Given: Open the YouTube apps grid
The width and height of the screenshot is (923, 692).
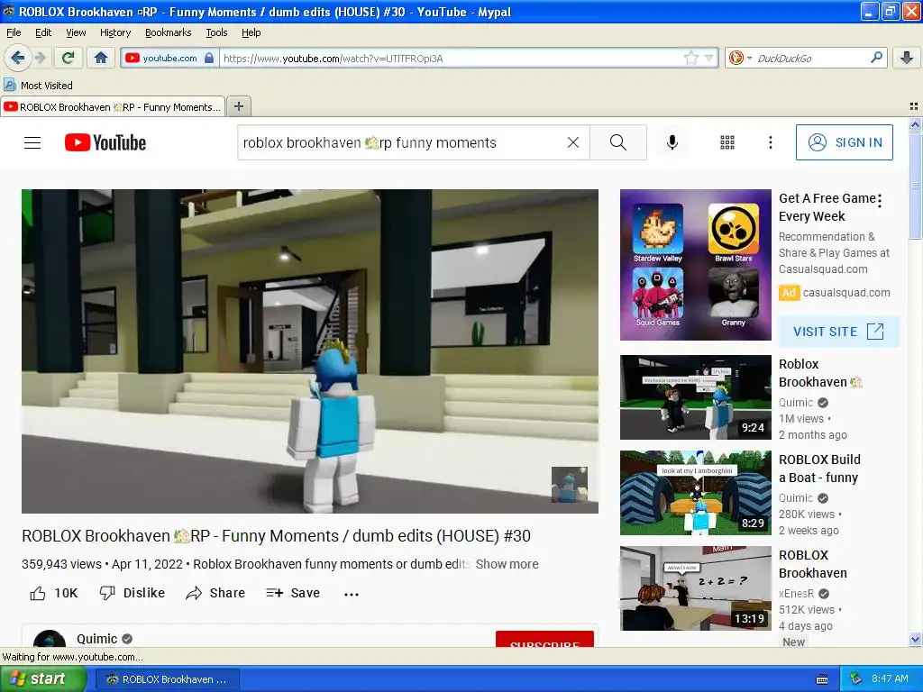Looking at the screenshot, I should 727,142.
